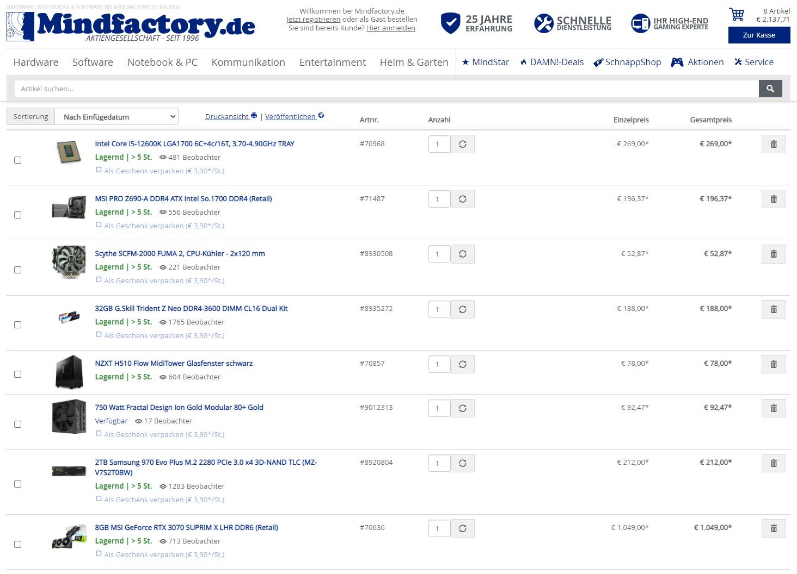Screen dimensions: 797x574
Task: Click the Mindfactory.de logo
Action: [131, 26]
